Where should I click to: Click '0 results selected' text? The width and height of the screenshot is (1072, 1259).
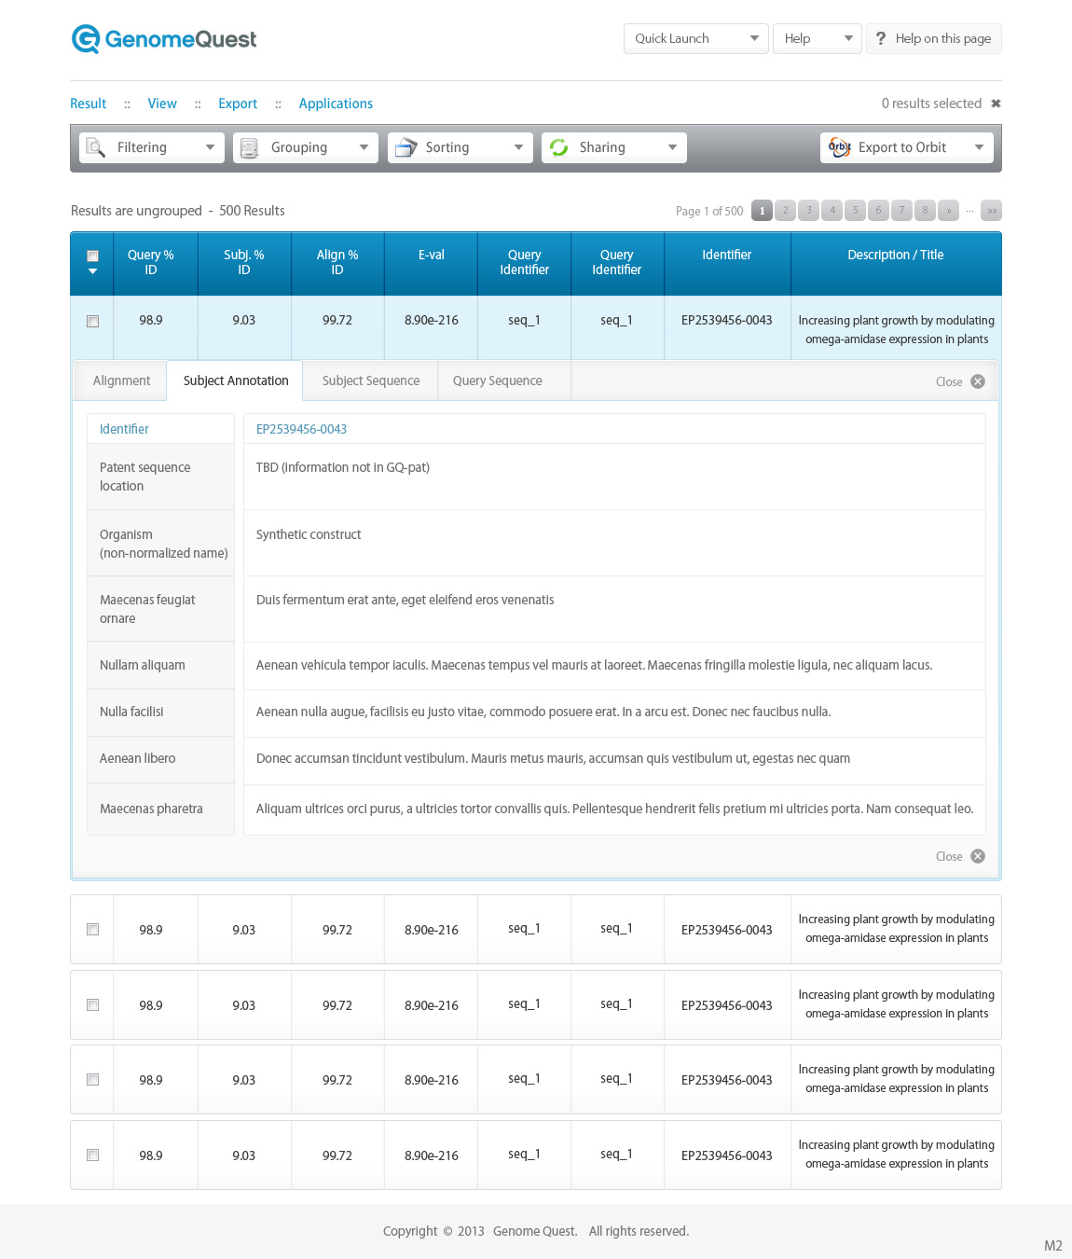point(931,104)
